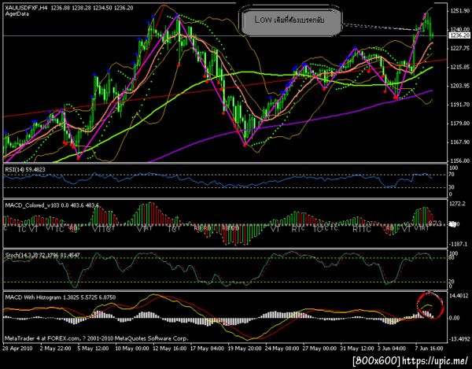This screenshot has width=472, height=369.
Task: Click price axis label 1167.90
Action: point(460,142)
